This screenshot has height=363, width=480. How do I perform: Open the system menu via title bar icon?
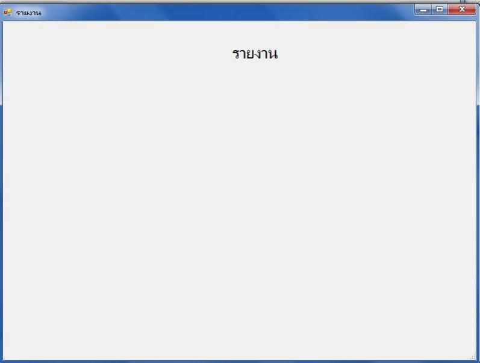coord(7,12)
